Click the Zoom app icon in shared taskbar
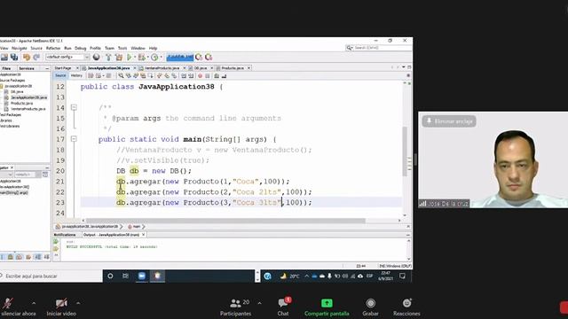 pos(142,276)
